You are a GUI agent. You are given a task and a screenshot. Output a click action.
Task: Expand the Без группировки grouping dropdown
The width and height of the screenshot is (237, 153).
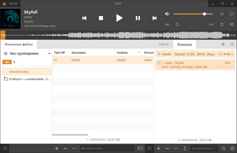coord(49,53)
